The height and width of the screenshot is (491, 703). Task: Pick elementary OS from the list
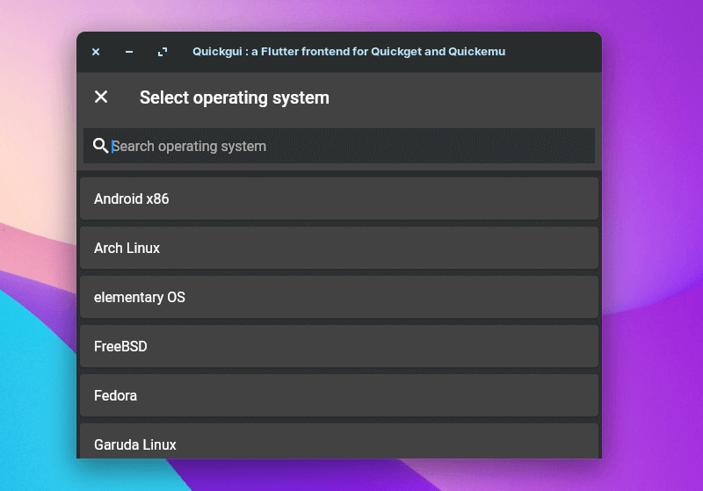(338, 297)
